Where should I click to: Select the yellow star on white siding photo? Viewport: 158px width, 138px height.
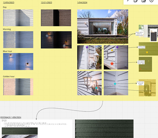(112, 50)
